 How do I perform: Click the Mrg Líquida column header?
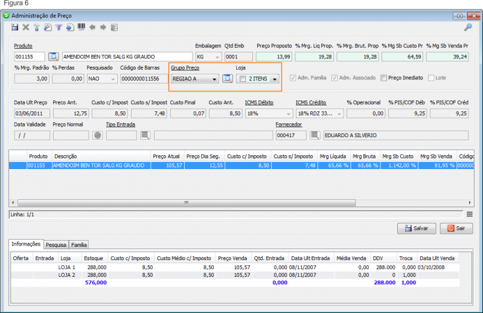coord(333,156)
